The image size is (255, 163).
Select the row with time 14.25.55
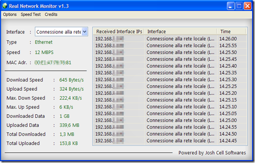[x=170, y=46]
